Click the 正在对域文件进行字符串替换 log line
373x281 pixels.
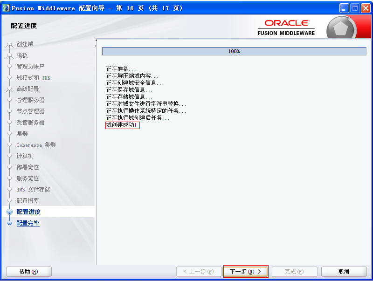tap(146, 104)
